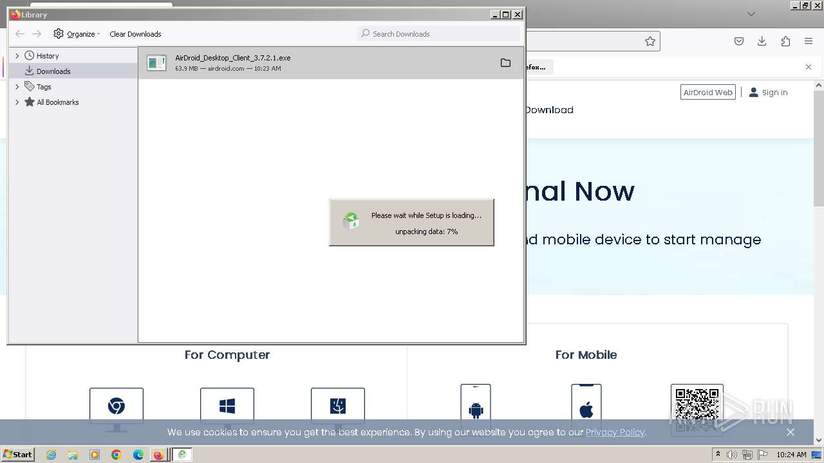Open the list all tabs dropdown

click(751, 14)
